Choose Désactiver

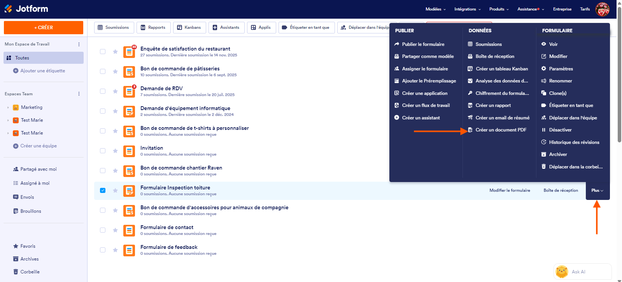pyautogui.click(x=556, y=130)
